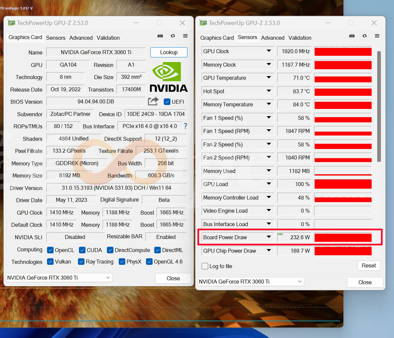Toggle the OpenCL checkbox

point(50,250)
